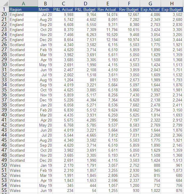Click column E header letter
Viewport: 184px width, 194px height.
pos(108,3)
